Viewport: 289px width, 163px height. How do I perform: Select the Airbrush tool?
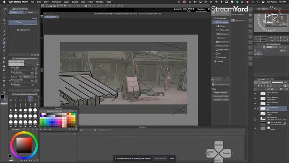pyautogui.click(x=4, y=51)
